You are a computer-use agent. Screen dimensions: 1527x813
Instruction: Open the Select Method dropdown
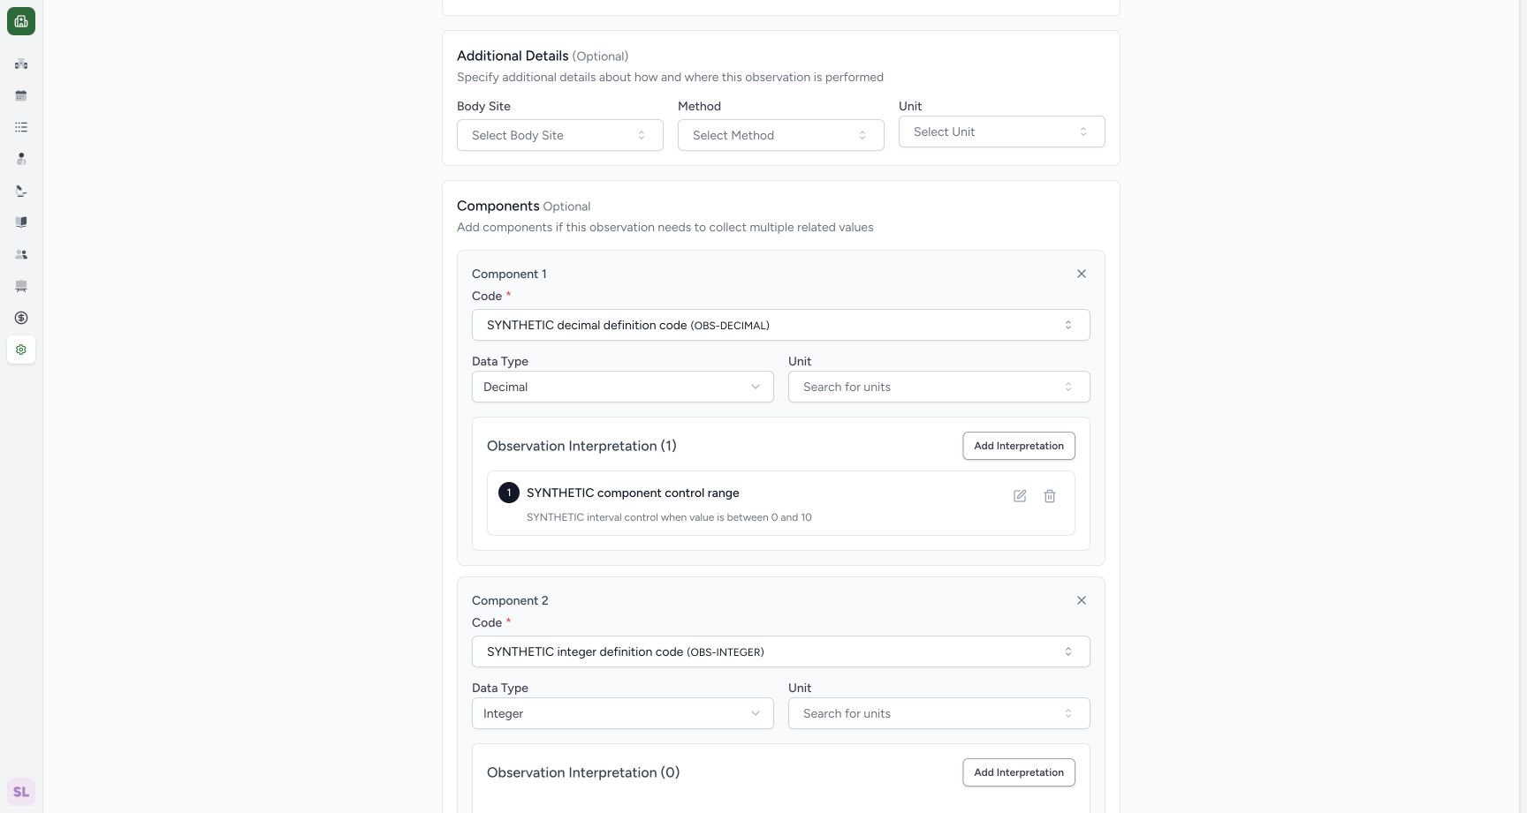[781, 135]
